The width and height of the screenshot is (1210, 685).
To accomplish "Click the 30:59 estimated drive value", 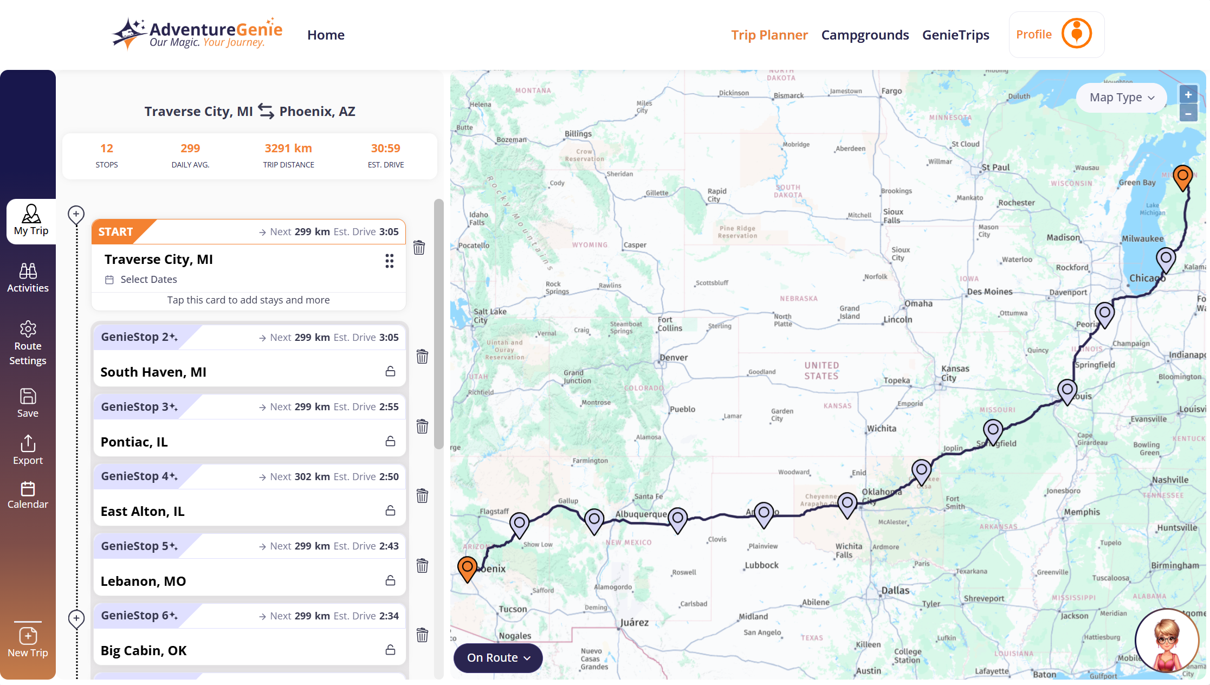I will click(385, 148).
